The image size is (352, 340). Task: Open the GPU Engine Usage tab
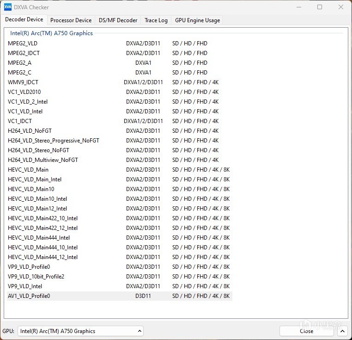[197, 20]
